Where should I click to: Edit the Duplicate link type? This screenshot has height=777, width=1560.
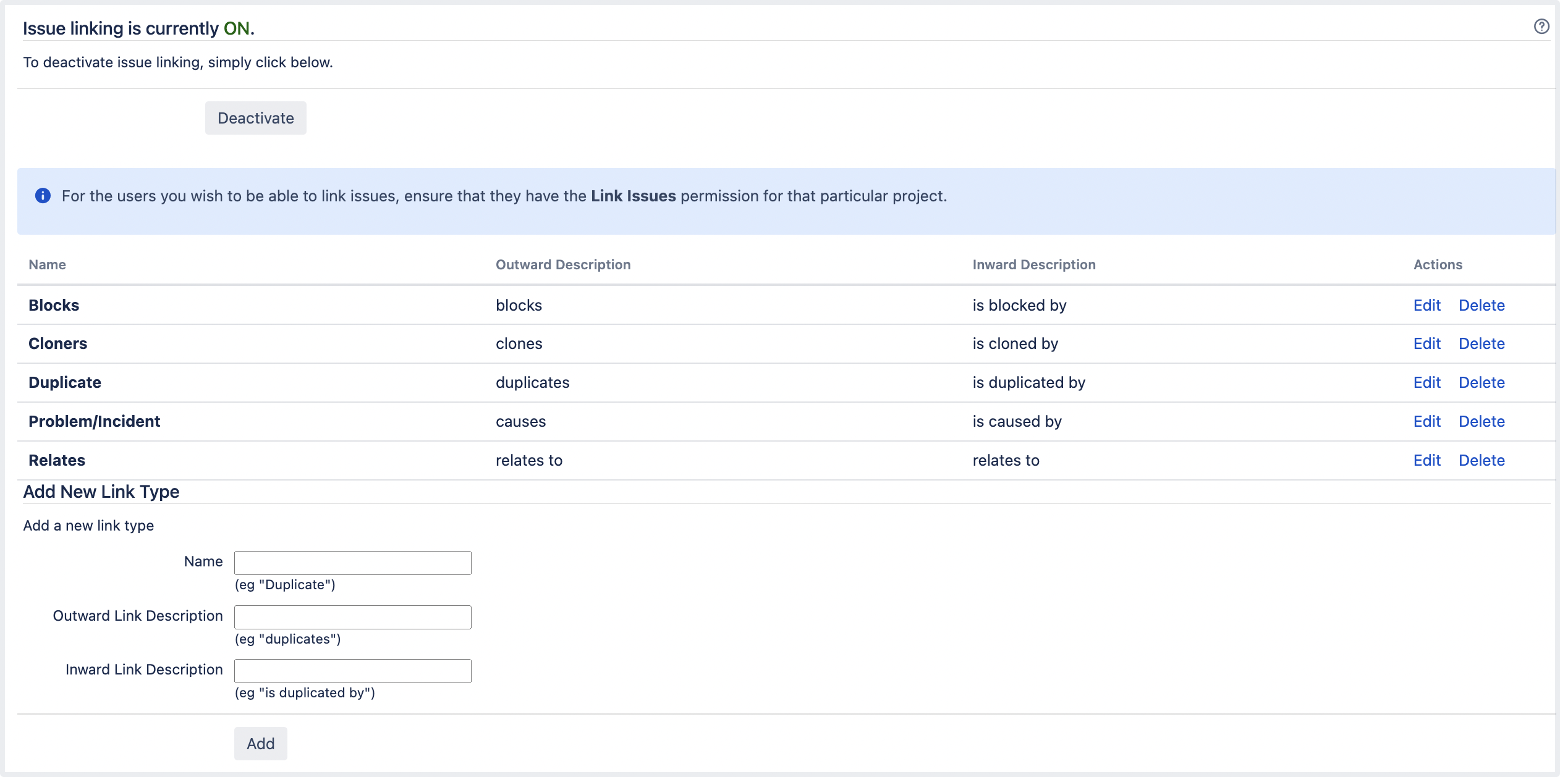1426,382
